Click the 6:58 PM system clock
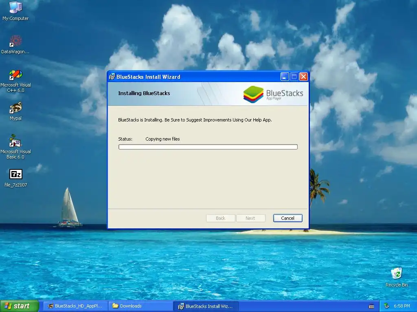 pos(402,306)
